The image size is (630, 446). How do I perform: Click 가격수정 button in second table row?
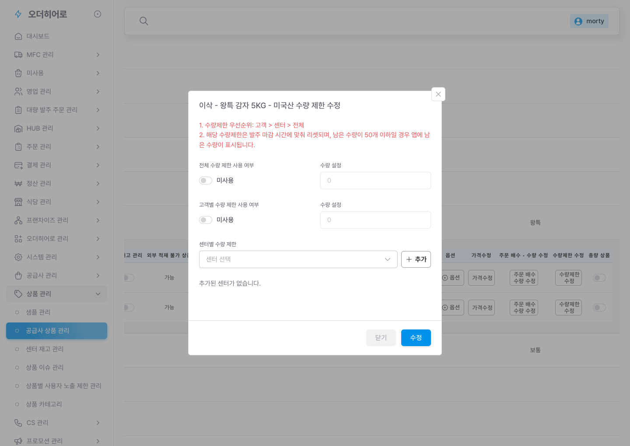click(x=481, y=308)
